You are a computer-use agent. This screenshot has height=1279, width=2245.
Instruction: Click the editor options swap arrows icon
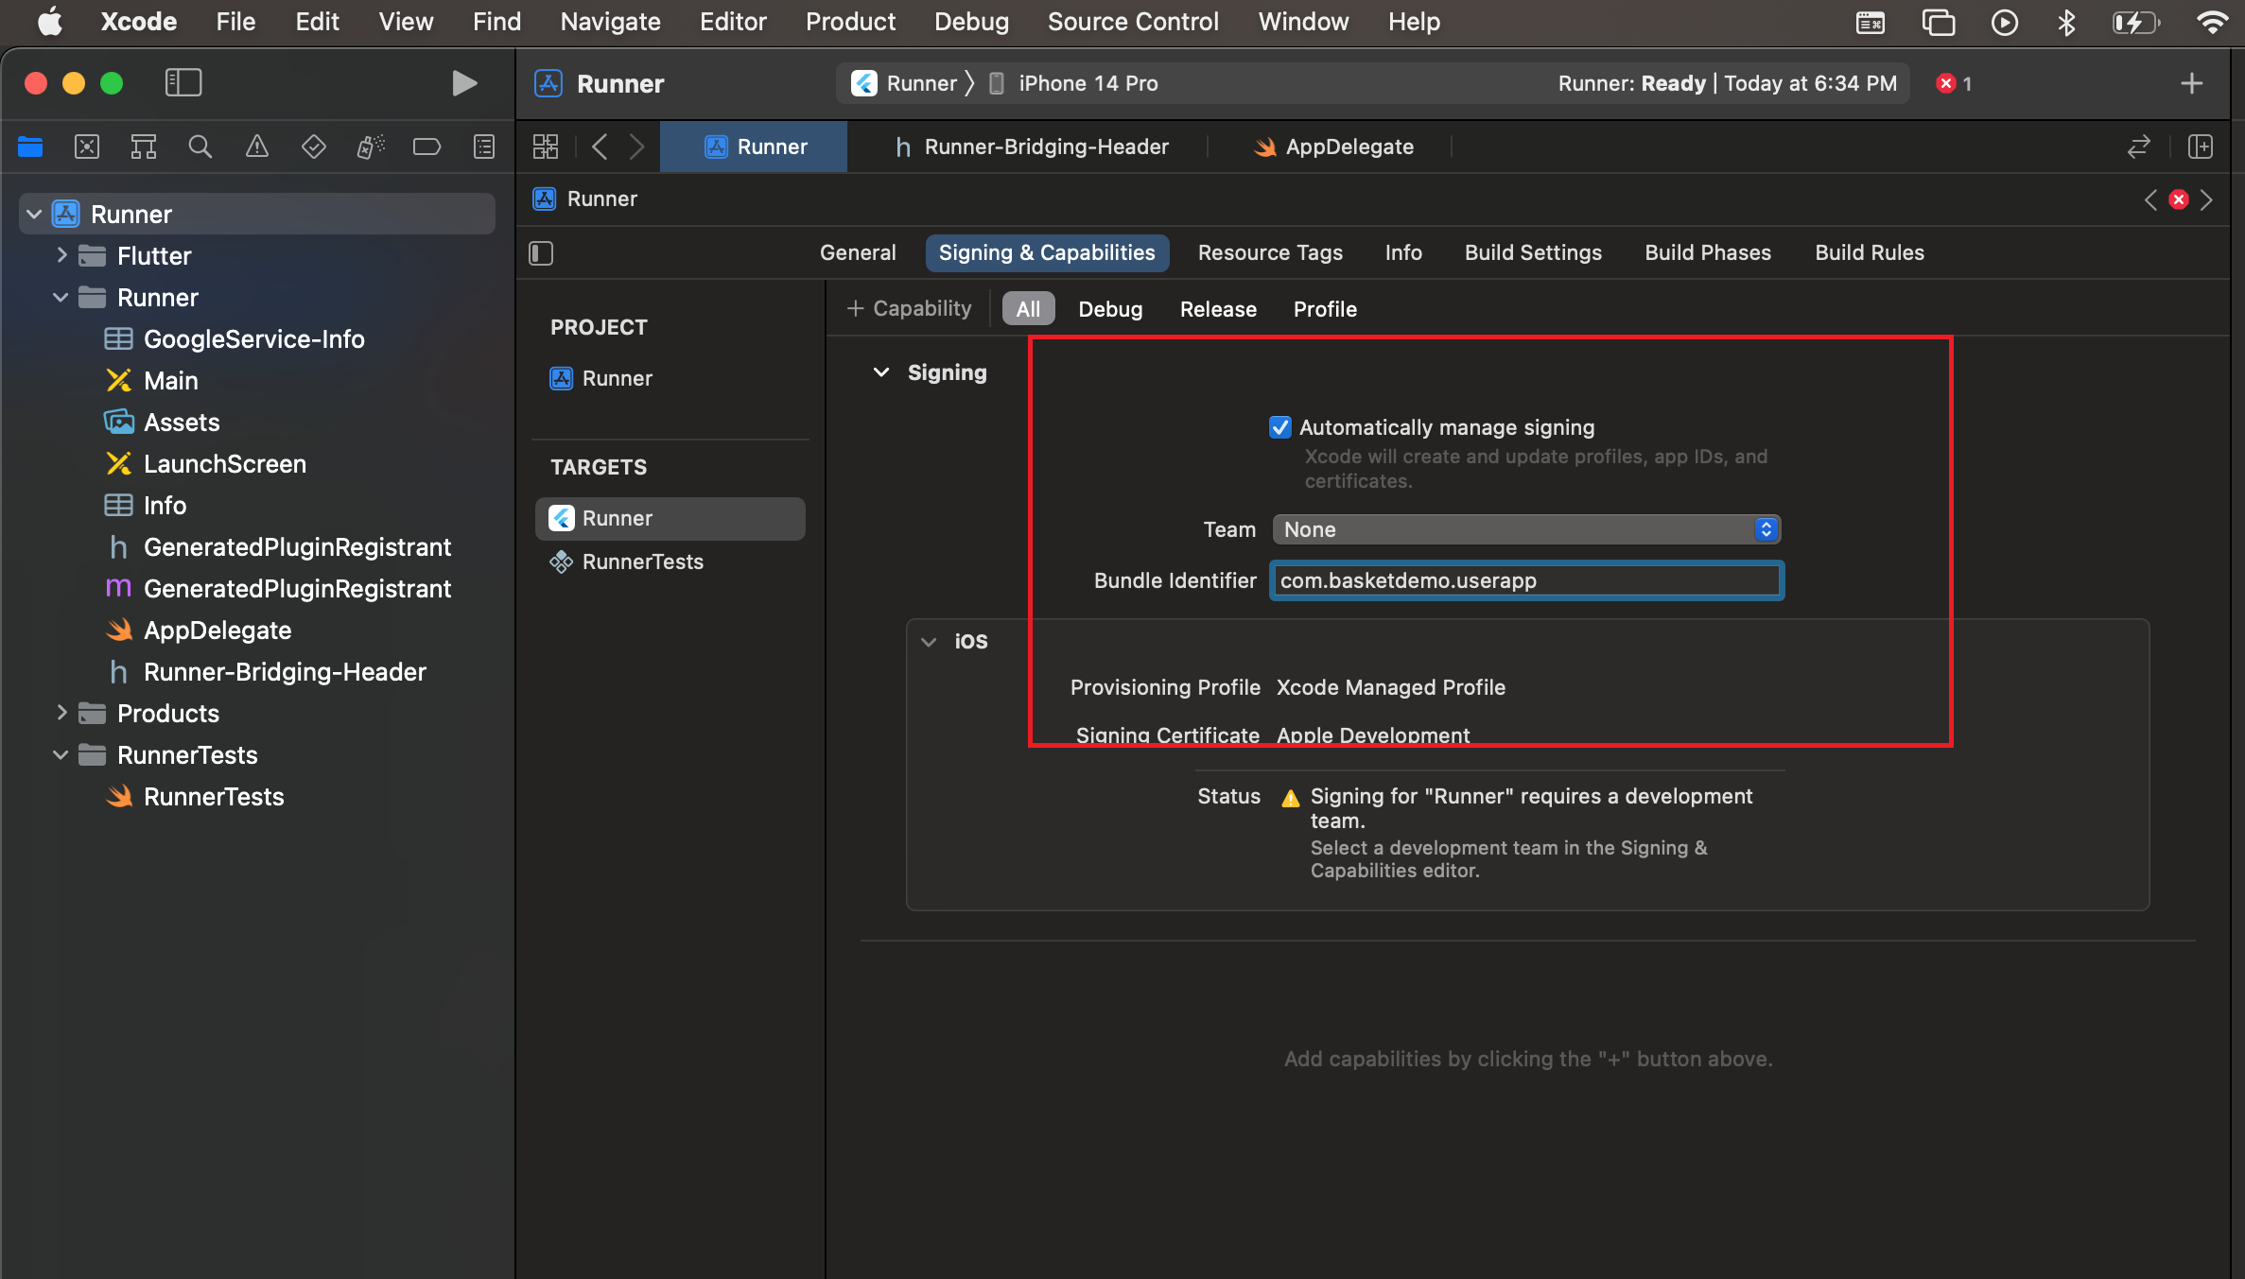pos(2138,147)
